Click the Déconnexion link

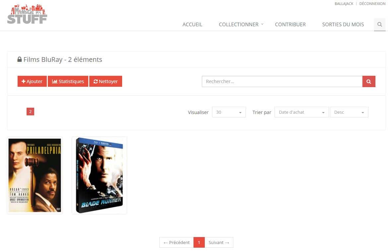pos(372,4)
